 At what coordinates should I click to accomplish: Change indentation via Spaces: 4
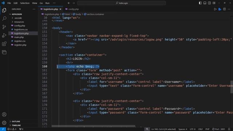(x=183, y=129)
